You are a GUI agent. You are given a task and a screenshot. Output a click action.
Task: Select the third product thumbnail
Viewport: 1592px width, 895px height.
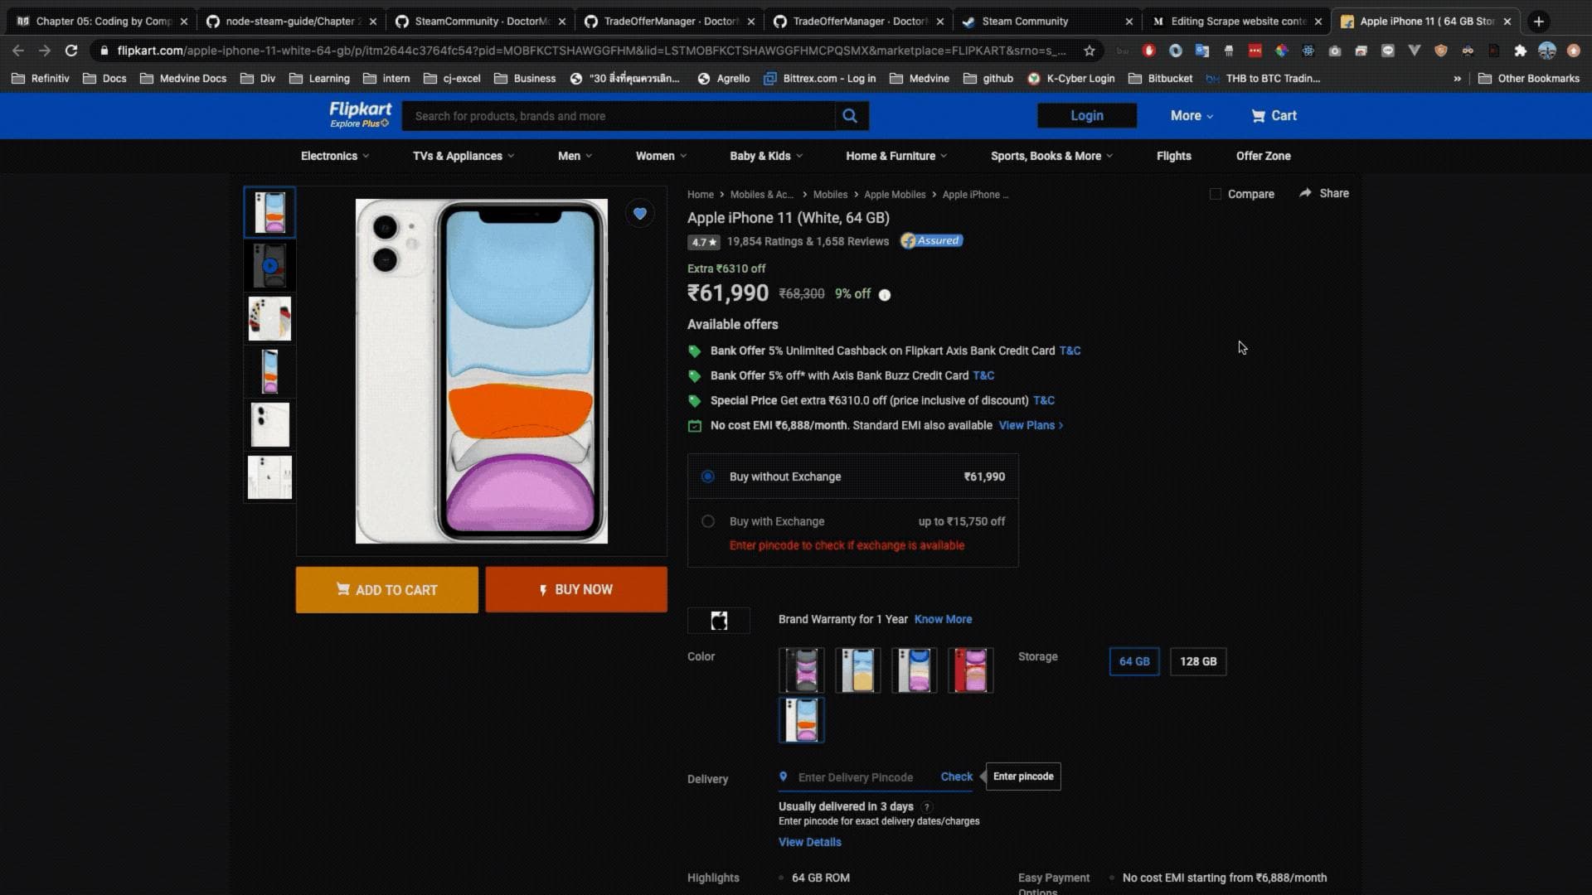click(269, 318)
